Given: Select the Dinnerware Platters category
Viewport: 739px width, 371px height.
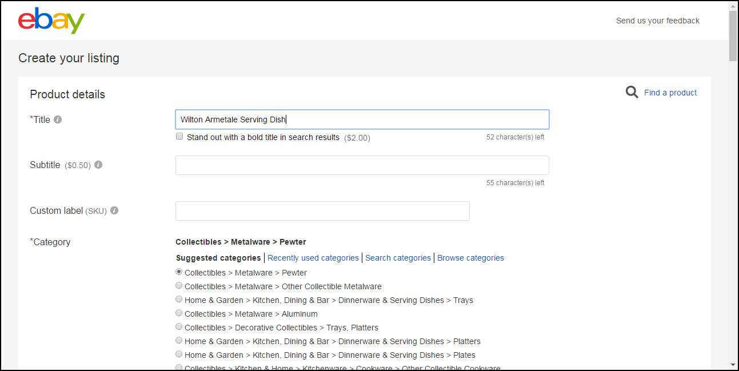Looking at the screenshot, I should tap(179, 340).
